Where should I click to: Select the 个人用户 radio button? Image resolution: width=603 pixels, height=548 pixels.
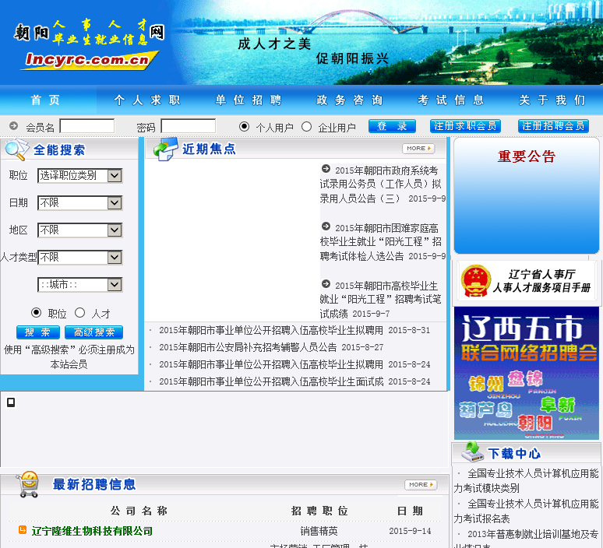coord(244,126)
